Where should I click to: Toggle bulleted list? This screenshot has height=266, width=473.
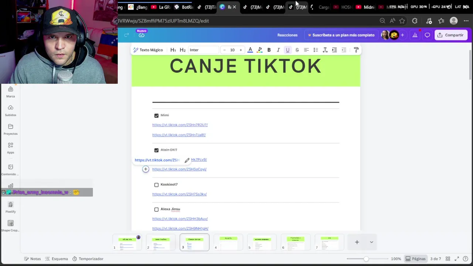(x=316, y=50)
